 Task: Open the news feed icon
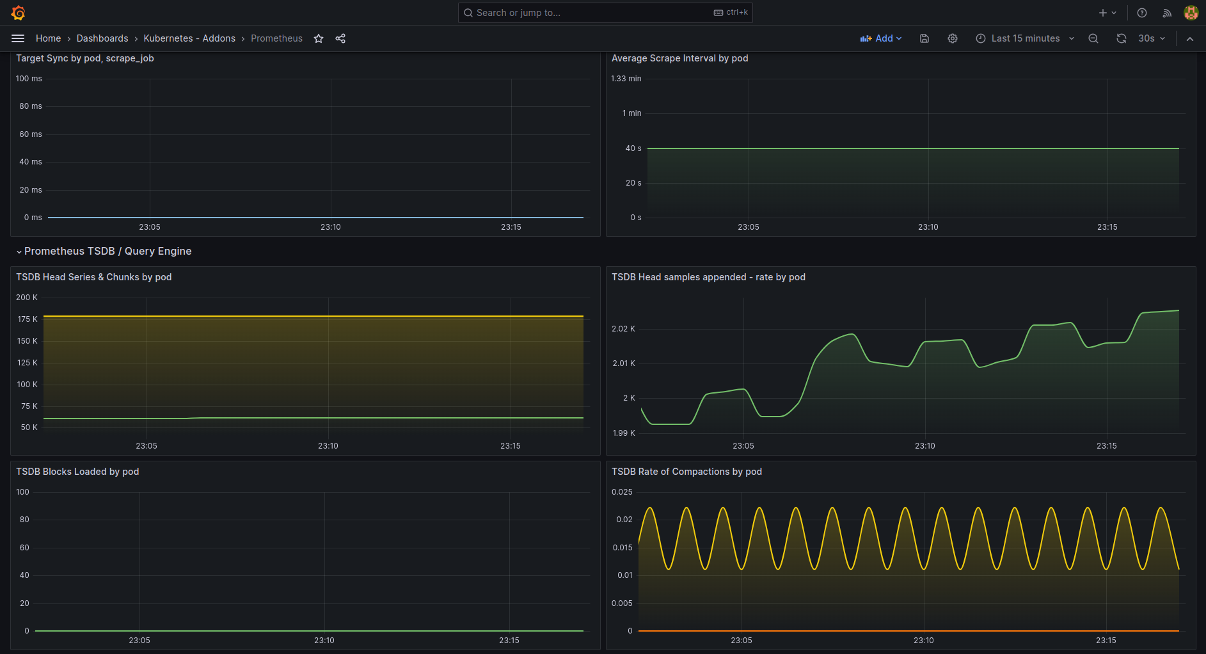[x=1167, y=13]
